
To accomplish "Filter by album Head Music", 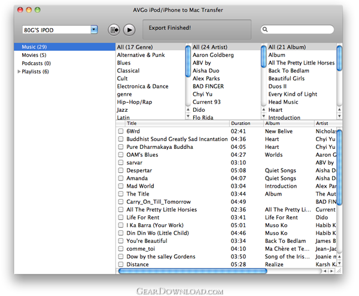I will pyautogui.click(x=283, y=102).
